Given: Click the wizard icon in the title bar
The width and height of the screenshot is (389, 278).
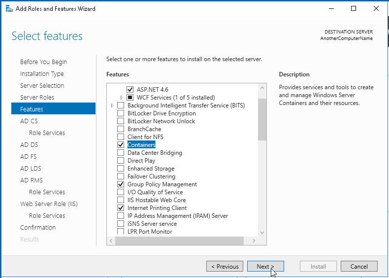Looking at the screenshot, I should (9, 8).
